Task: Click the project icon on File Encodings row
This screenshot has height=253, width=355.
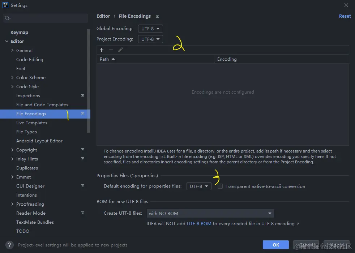Action: pos(83,113)
